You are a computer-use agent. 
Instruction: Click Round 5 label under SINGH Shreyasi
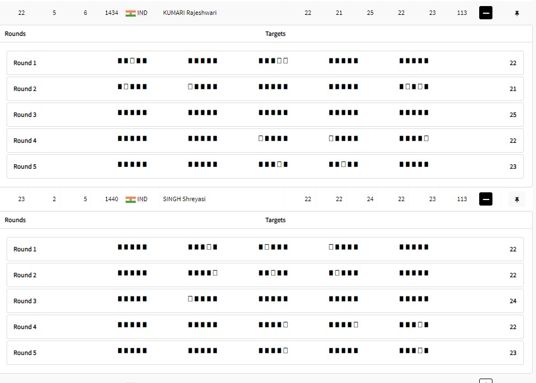point(25,353)
